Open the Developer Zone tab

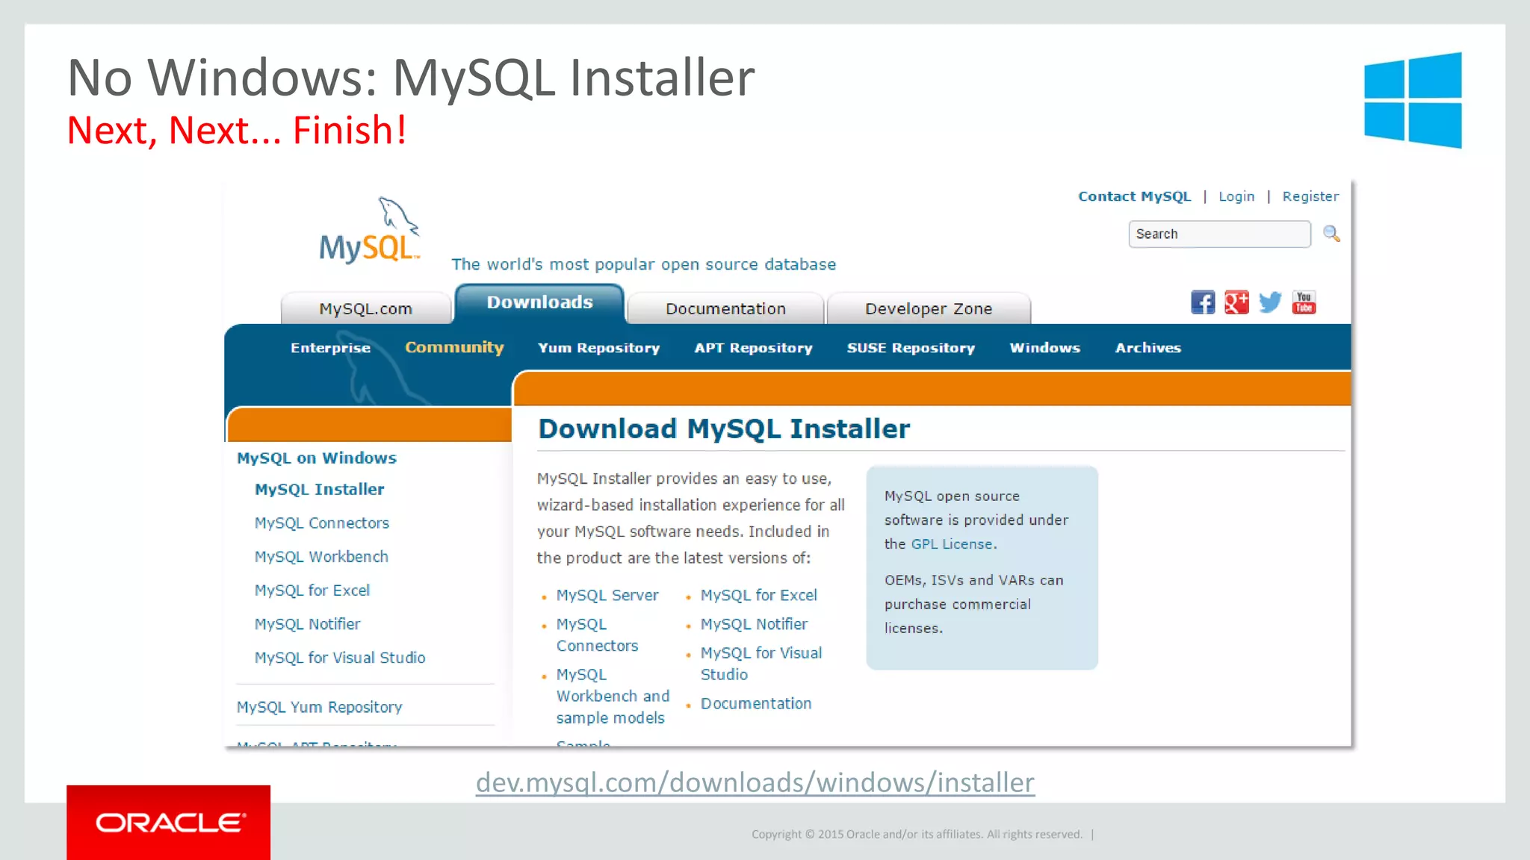click(929, 308)
